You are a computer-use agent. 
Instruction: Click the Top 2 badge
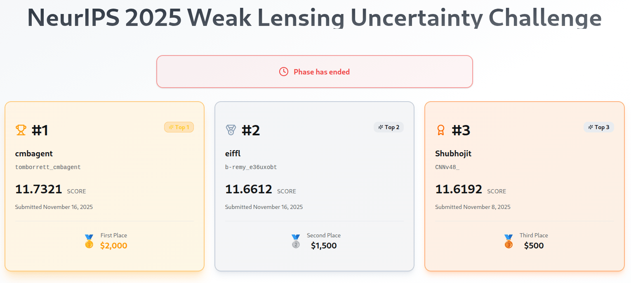(x=388, y=127)
